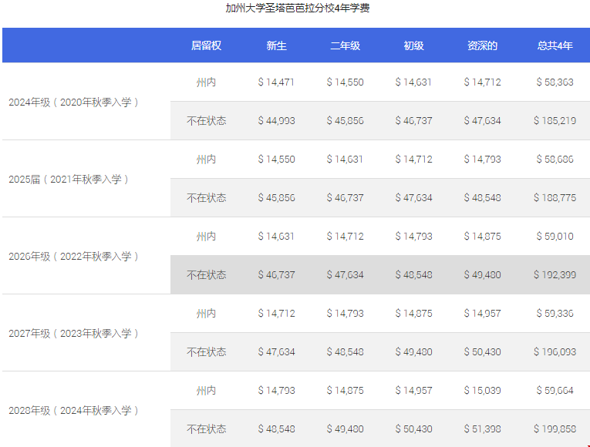Click the table title 加州大学圣塔芭芭拉分校4年学费
The width and height of the screenshot is (590, 447).
click(297, 8)
